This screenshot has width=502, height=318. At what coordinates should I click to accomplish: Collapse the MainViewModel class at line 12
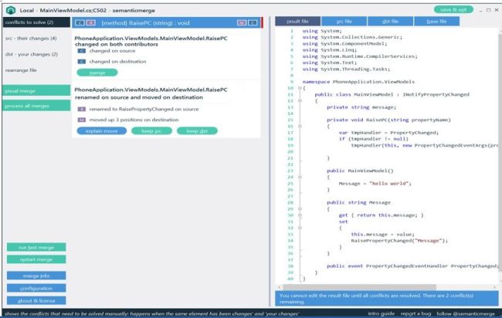300,101
